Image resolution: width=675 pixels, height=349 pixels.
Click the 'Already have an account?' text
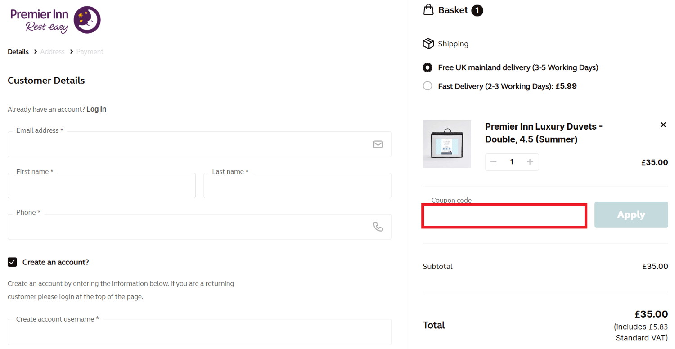(x=46, y=109)
